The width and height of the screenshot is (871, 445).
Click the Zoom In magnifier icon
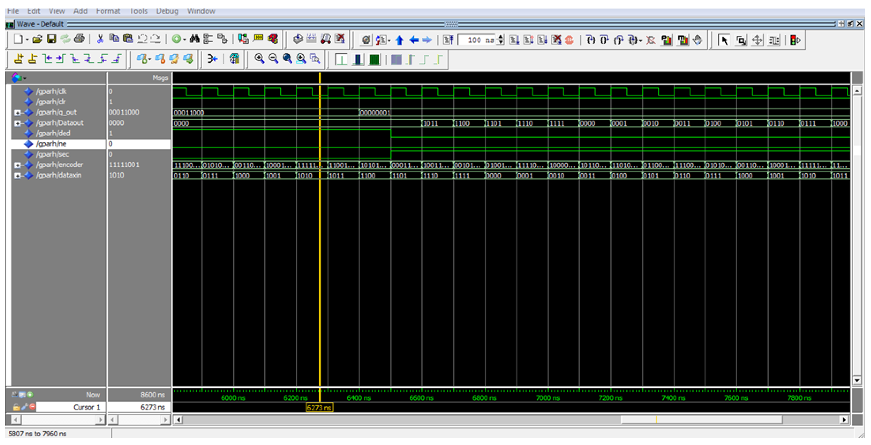click(x=259, y=59)
